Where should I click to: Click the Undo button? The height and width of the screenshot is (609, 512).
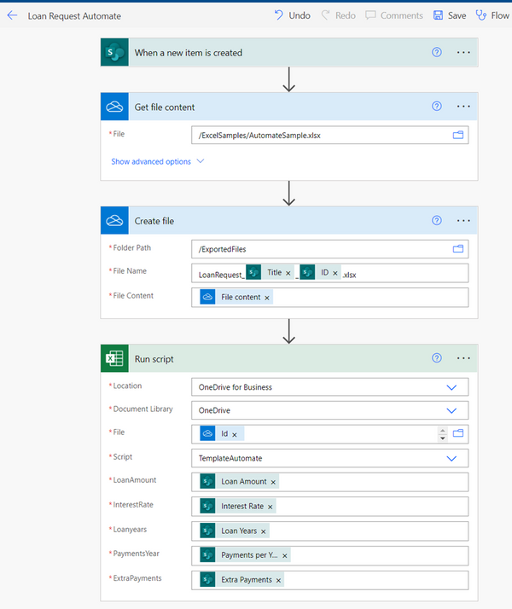pyautogui.click(x=292, y=15)
